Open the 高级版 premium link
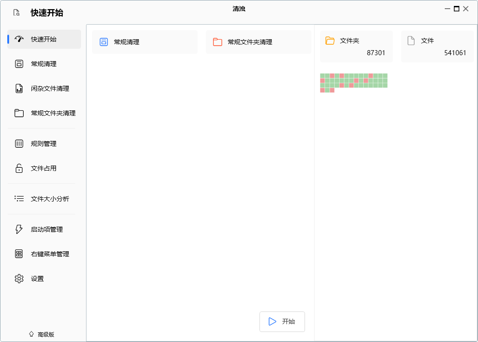Viewport: 478px width, 342px height. [x=41, y=334]
